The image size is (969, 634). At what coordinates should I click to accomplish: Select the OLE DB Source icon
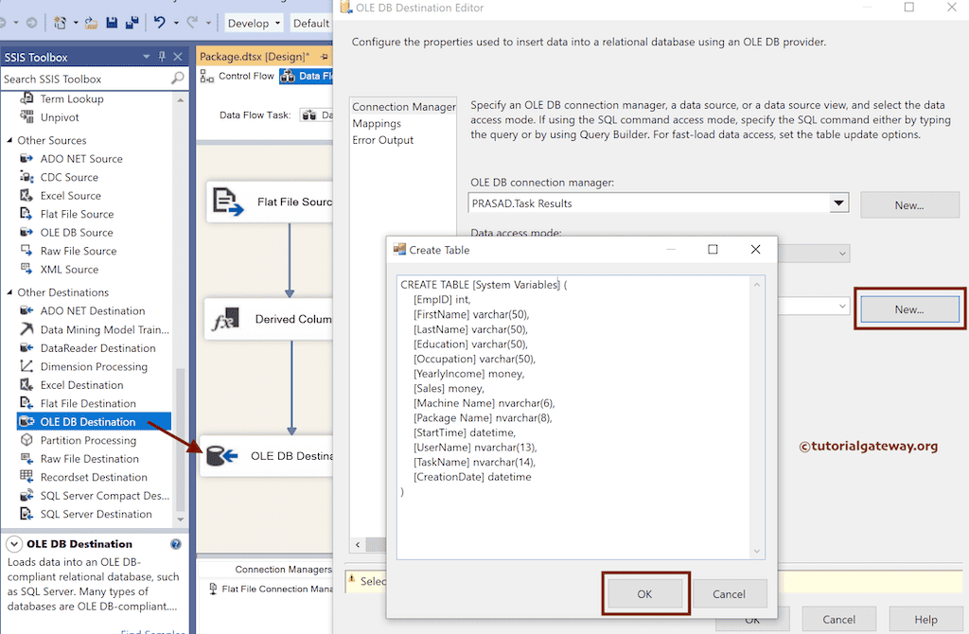tap(26, 232)
